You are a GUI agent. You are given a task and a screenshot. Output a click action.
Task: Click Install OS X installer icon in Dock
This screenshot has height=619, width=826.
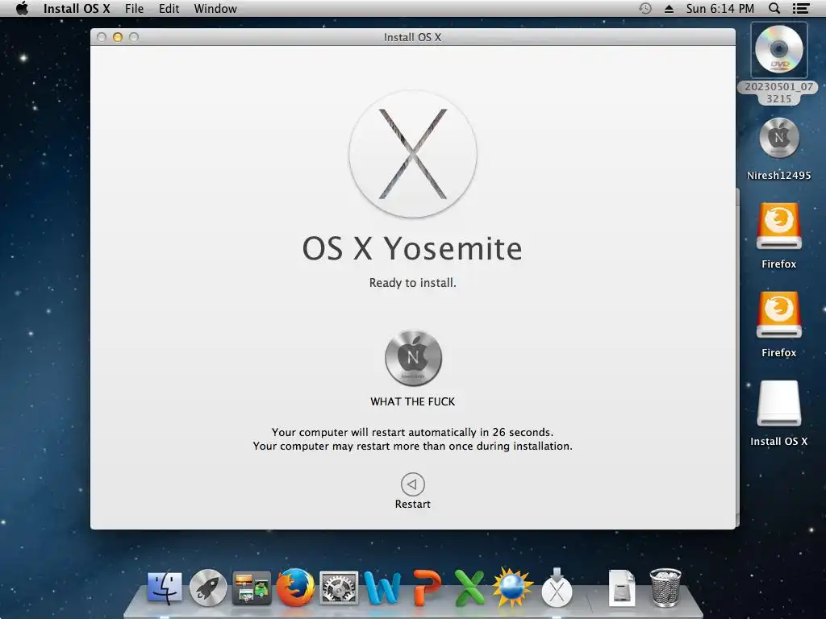(557, 588)
